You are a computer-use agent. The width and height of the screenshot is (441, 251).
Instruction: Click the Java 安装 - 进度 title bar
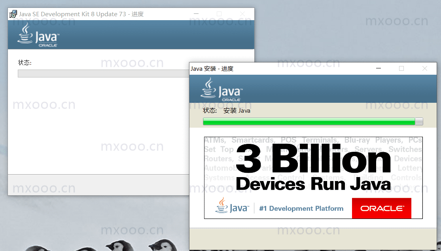click(281, 69)
